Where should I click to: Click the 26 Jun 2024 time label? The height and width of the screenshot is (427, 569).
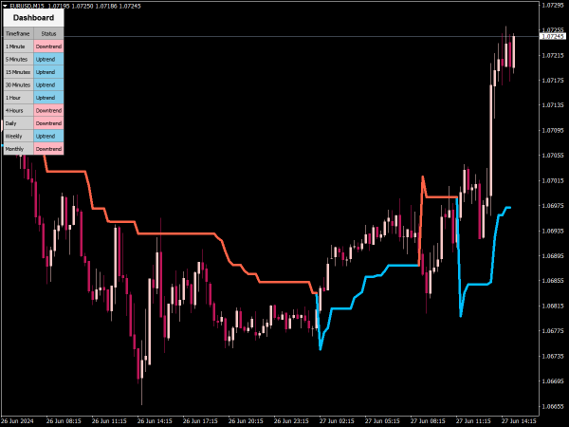pyautogui.click(x=18, y=421)
